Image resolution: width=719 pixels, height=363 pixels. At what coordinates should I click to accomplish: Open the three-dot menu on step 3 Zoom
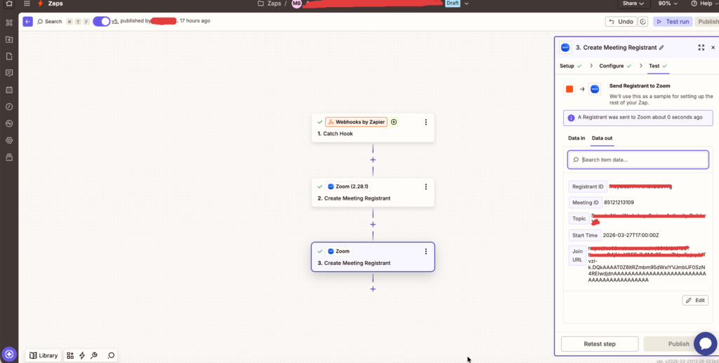tap(426, 252)
